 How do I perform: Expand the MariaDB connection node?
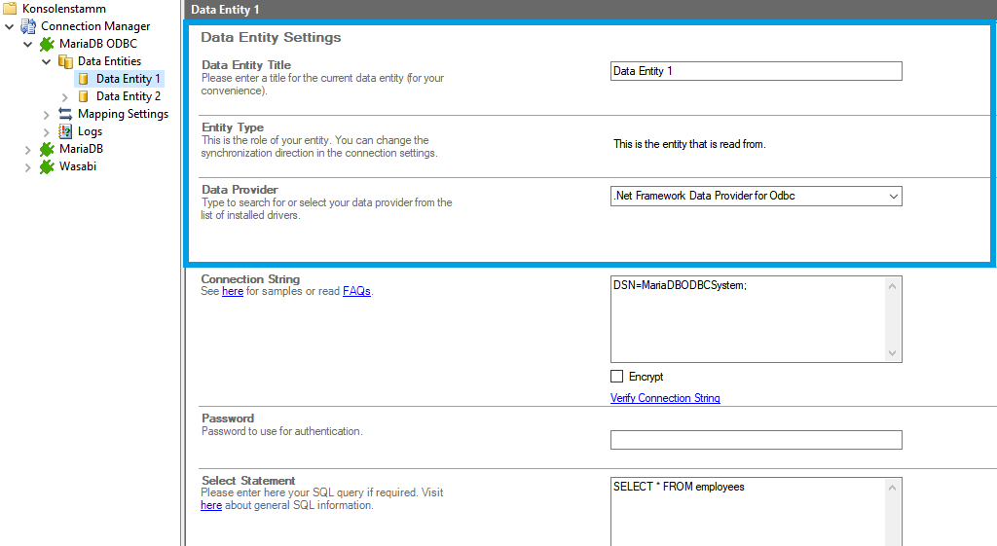coord(28,149)
